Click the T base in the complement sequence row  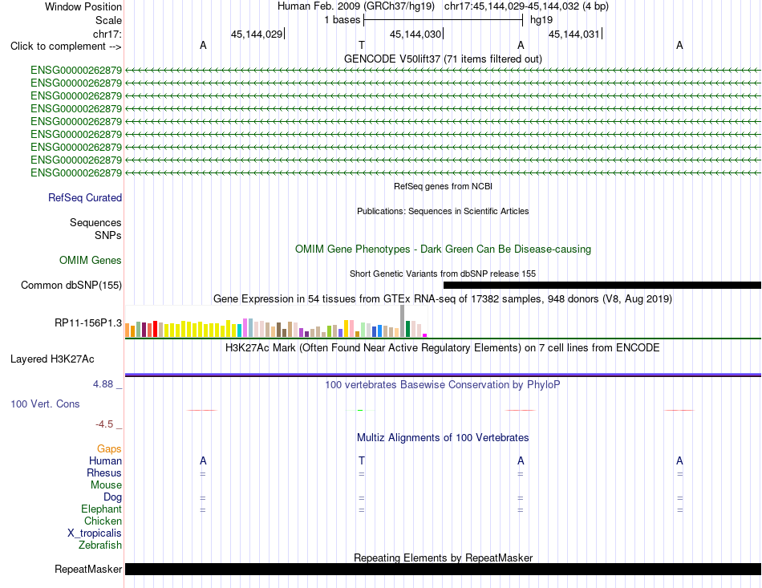coord(362,45)
